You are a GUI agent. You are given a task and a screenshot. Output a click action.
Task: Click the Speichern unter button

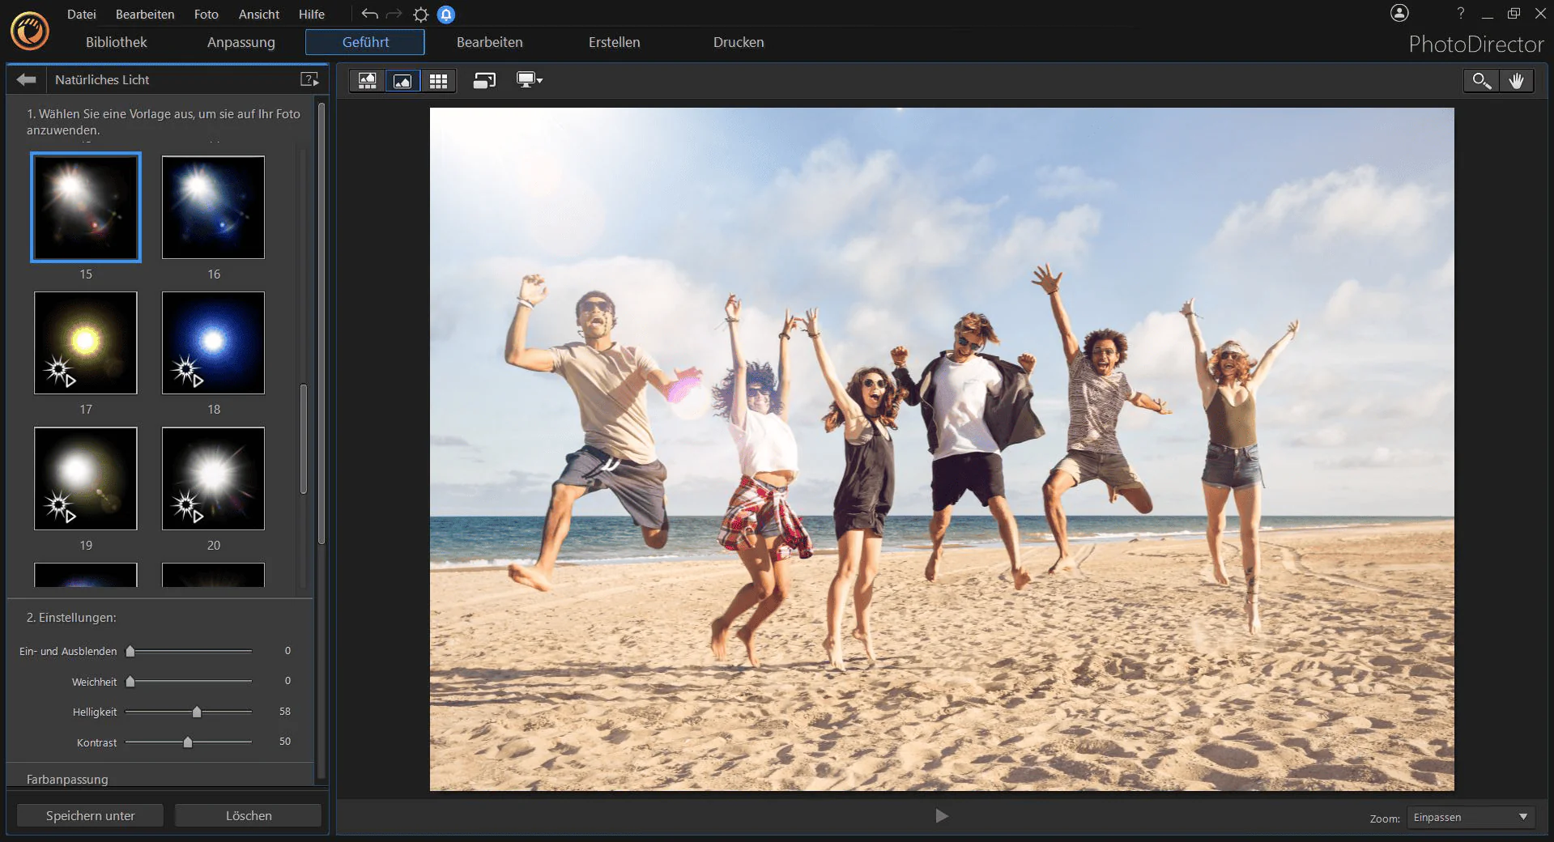pos(91,815)
